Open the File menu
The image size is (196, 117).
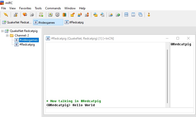click(4, 8)
